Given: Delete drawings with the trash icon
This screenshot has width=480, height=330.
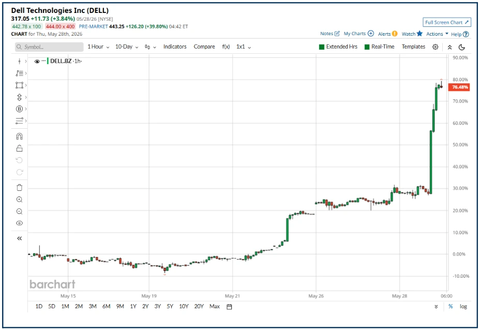Looking at the screenshot, I should point(19,187).
